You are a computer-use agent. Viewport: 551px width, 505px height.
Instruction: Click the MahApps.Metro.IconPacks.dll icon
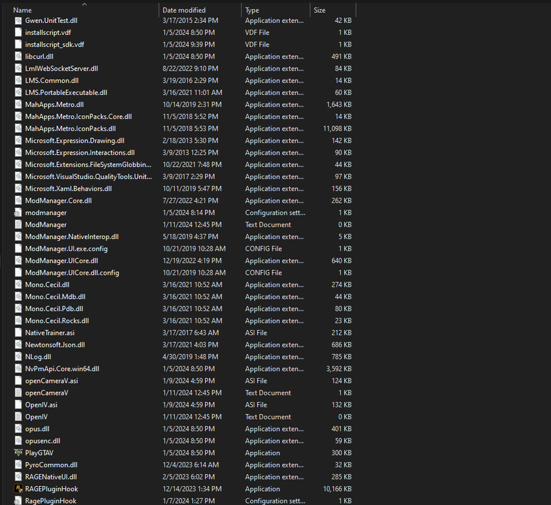[18, 128]
